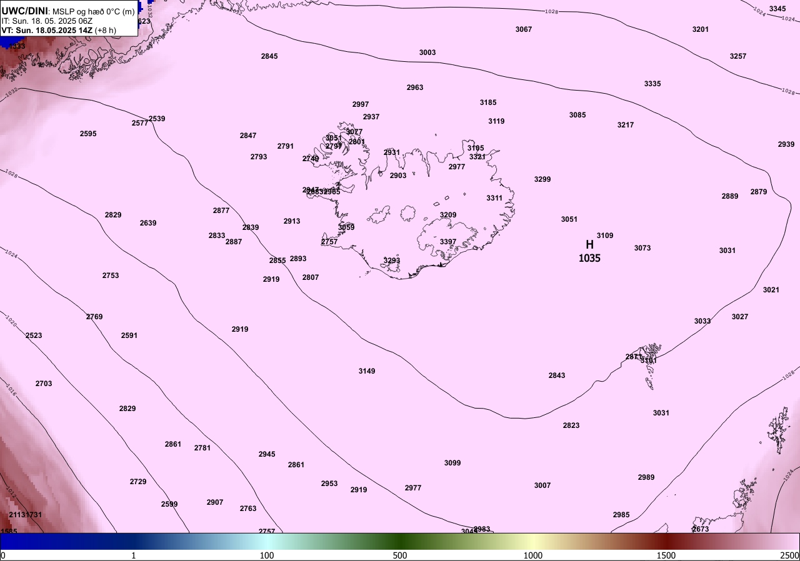Click the 2945 height value
Image resolution: width=800 pixels, height=561 pixels.
point(267,454)
